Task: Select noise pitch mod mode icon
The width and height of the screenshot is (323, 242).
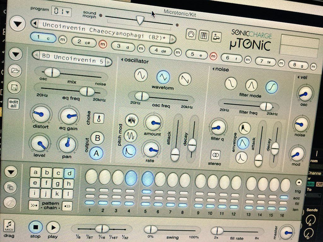Action: pyautogui.click(x=132, y=120)
